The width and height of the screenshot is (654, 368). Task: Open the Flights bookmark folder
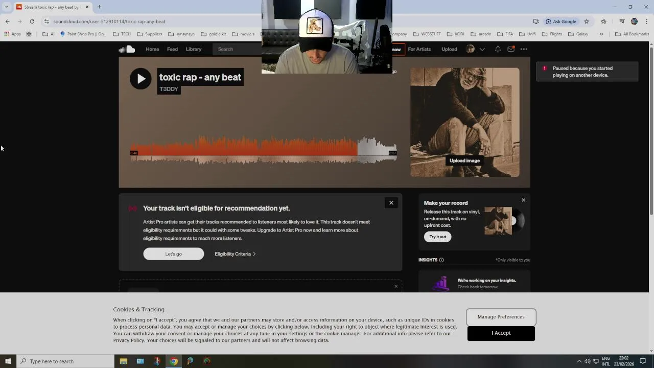pyautogui.click(x=552, y=34)
